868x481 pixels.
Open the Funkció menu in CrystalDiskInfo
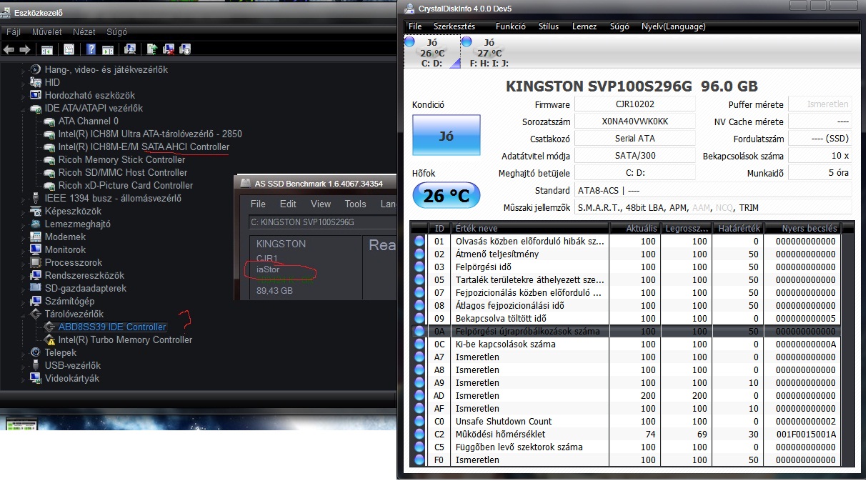pyautogui.click(x=511, y=26)
